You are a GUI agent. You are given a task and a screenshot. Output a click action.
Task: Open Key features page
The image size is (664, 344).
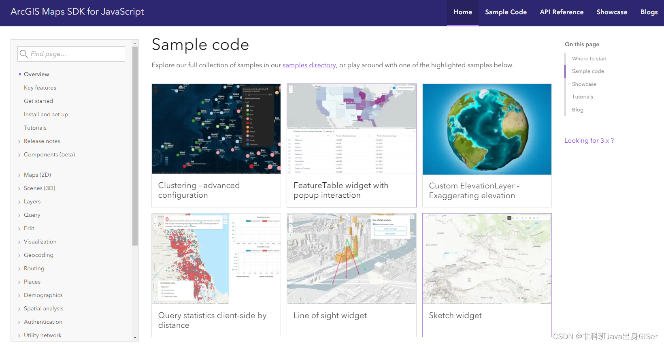[40, 88]
